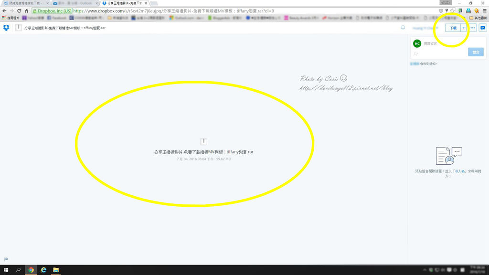This screenshot has height=275, width=489.
Task: Click the flag report icon at the page bottom
Action: tap(6, 259)
